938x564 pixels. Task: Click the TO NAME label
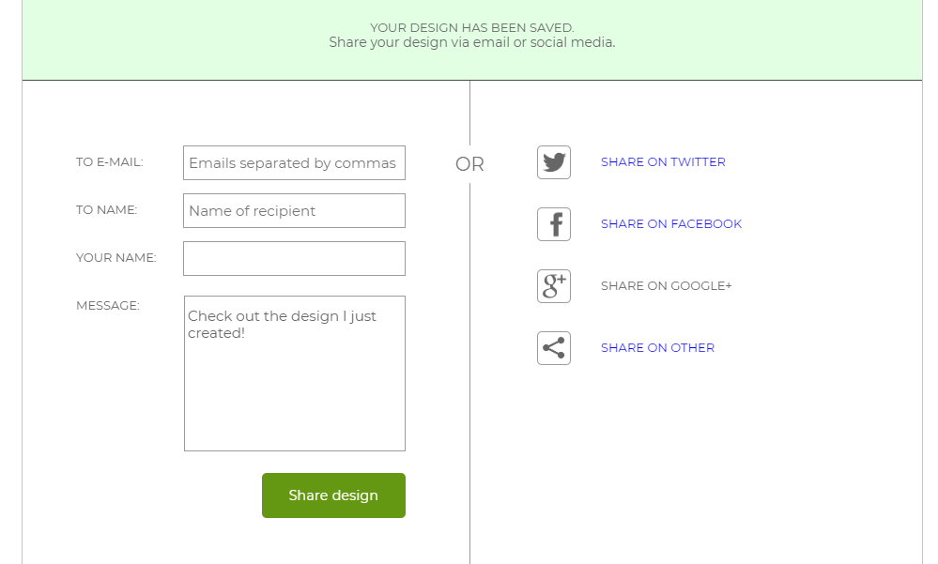point(106,210)
